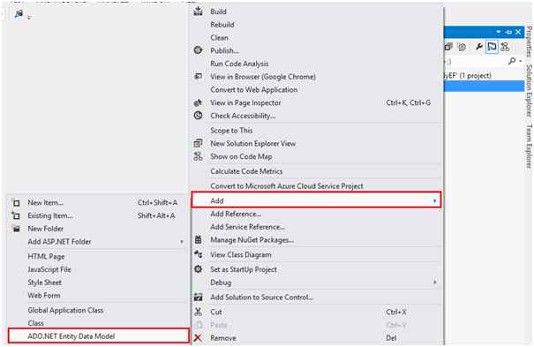Image resolution: width=534 pixels, height=347 pixels.
Task: Click the toolbar icon at top left
Action: pos(19,14)
